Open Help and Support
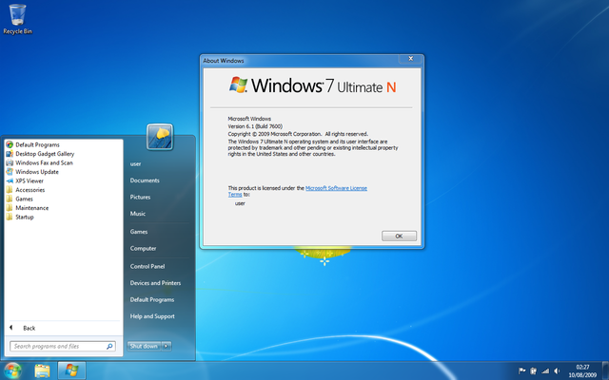Screen dimensions: 609x380 pyautogui.click(x=152, y=316)
